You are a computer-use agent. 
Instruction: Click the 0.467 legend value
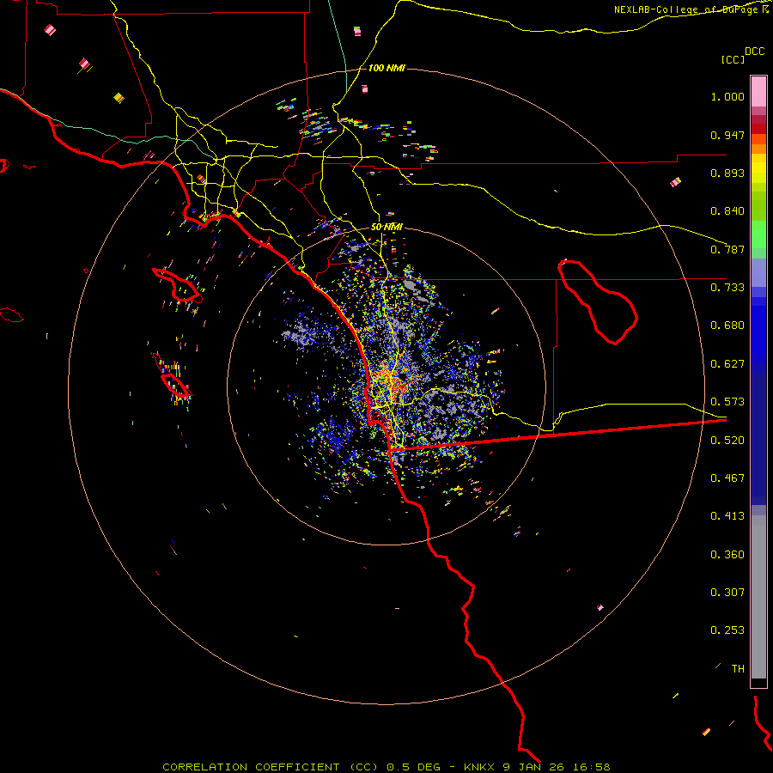pos(727,478)
